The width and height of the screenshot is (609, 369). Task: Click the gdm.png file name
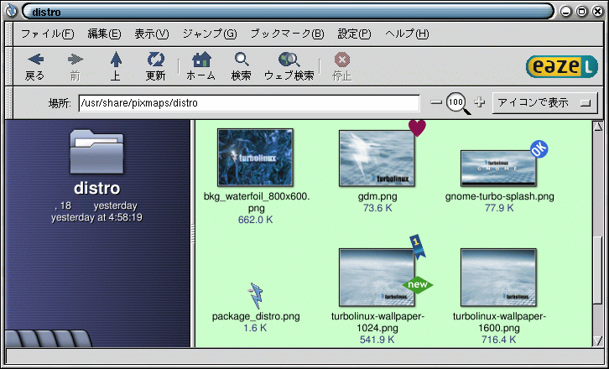(x=377, y=196)
